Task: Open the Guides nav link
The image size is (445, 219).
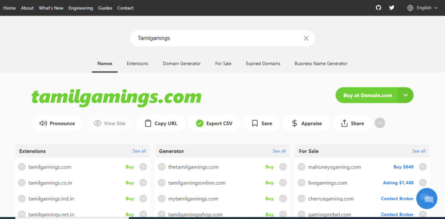Action: pos(105,8)
